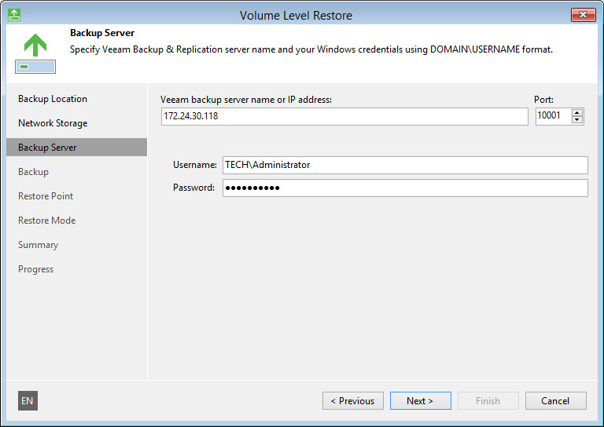Image resolution: width=604 pixels, height=427 pixels.
Task: Focus the Port number field
Action: (x=553, y=116)
